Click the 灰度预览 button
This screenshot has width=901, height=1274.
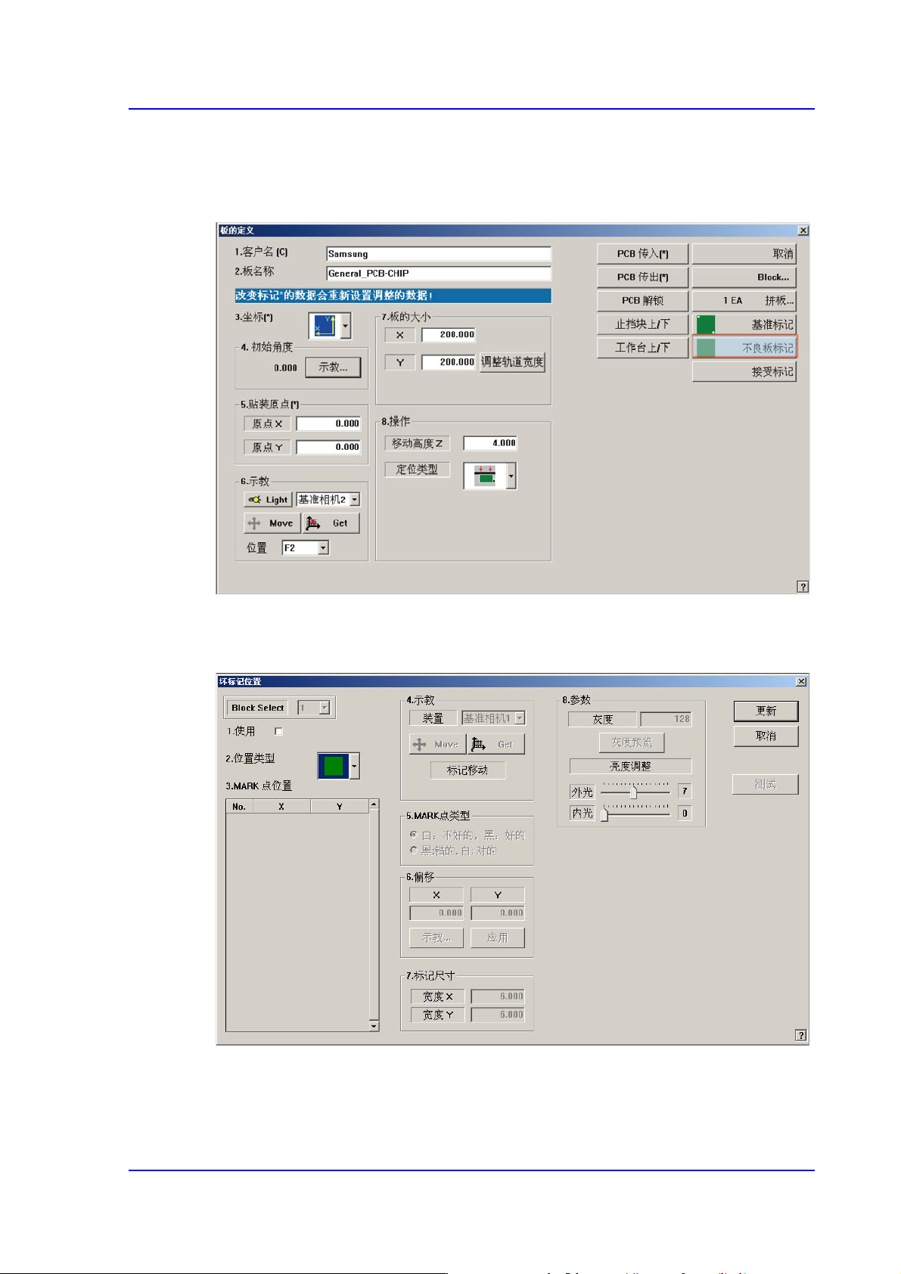coord(632,742)
